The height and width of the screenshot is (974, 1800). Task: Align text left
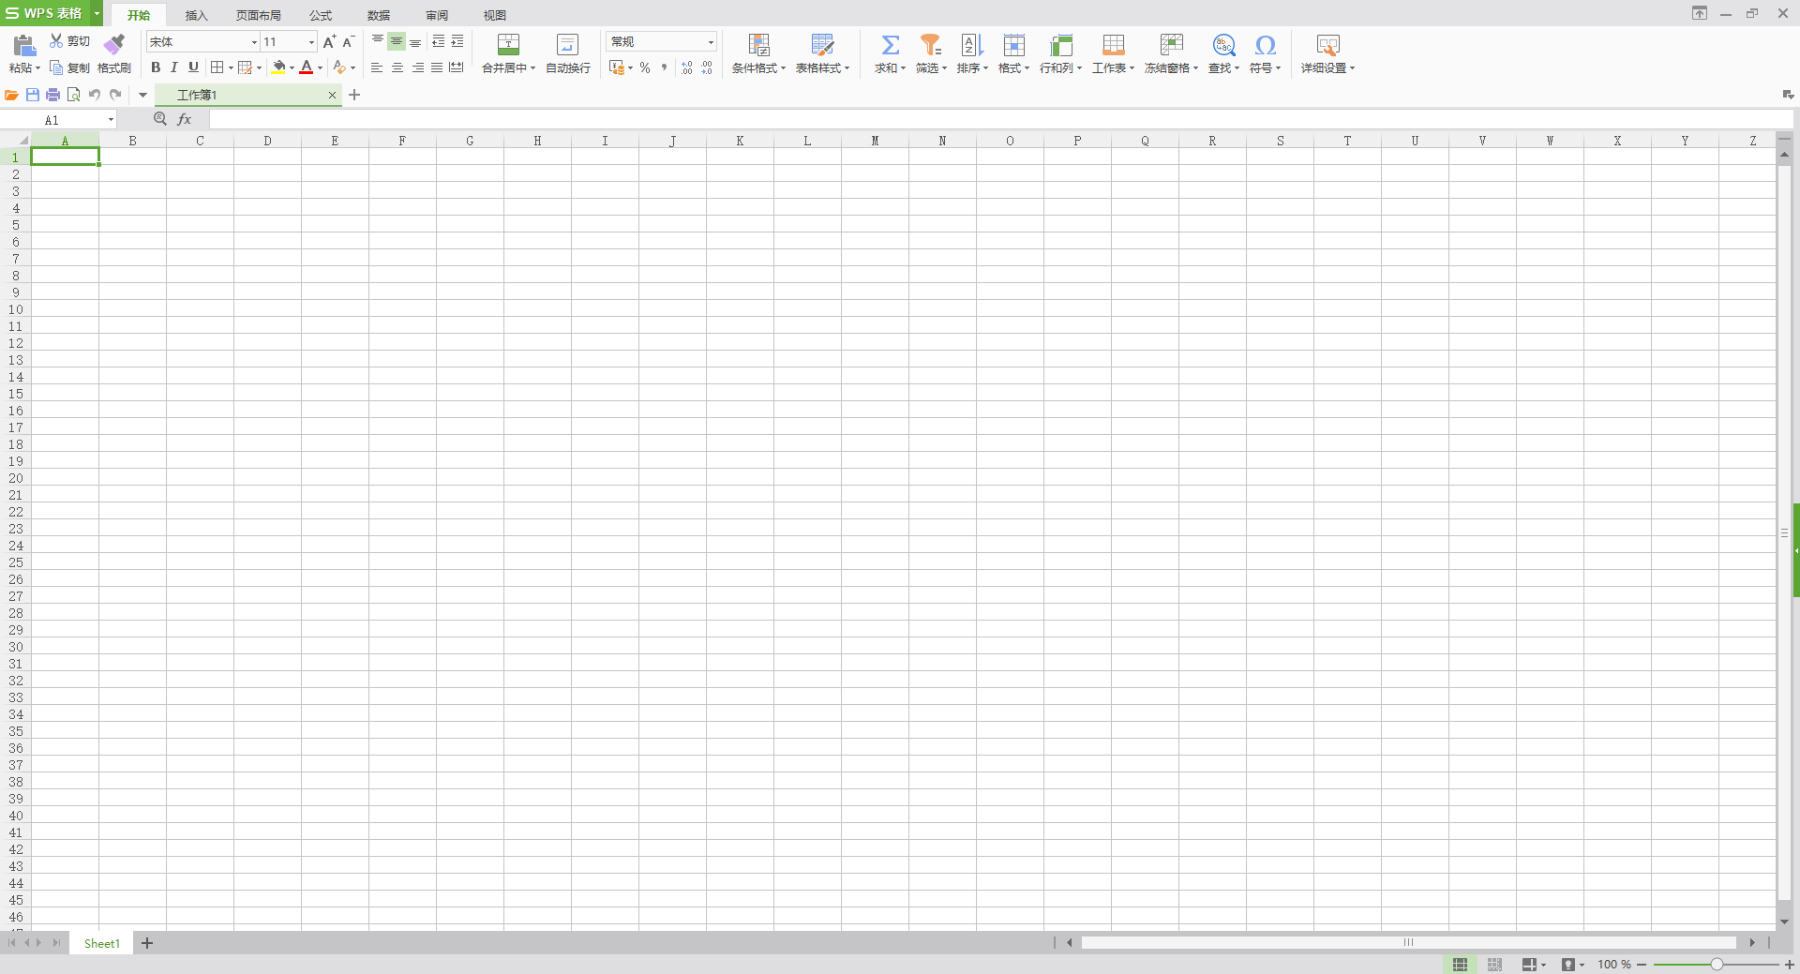tap(377, 67)
